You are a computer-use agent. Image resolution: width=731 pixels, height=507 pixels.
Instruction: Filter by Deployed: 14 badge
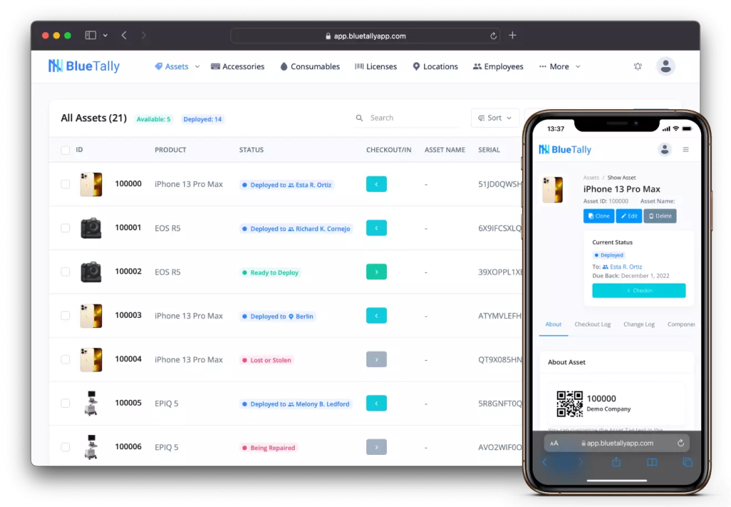click(202, 119)
